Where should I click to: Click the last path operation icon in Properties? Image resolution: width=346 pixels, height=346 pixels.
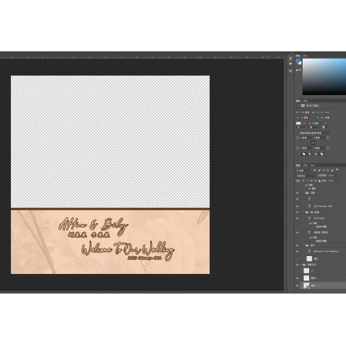tap(322, 154)
